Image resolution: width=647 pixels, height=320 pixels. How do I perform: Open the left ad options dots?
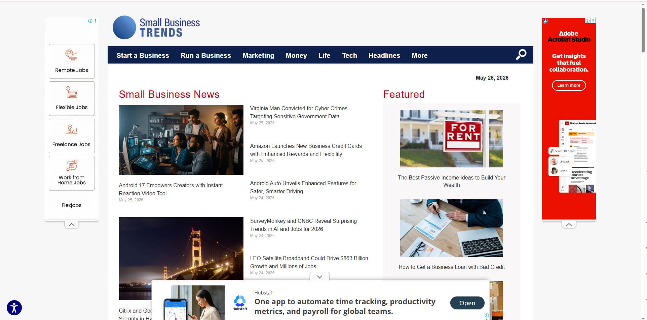[96, 21]
